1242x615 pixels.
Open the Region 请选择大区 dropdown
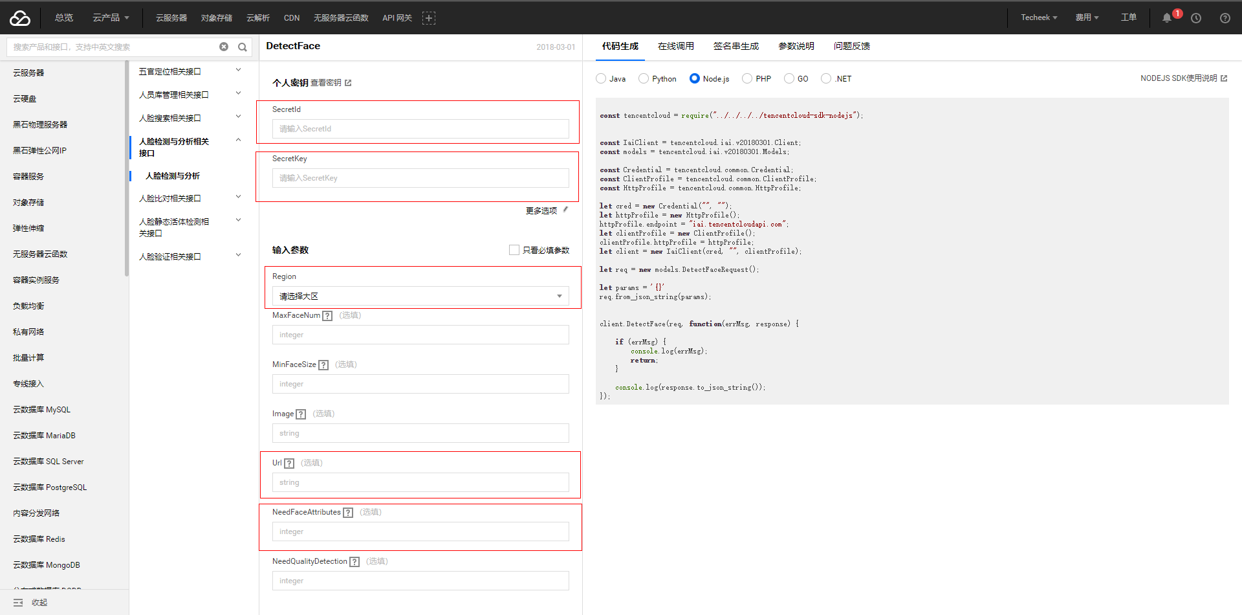(x=420, y=296)
